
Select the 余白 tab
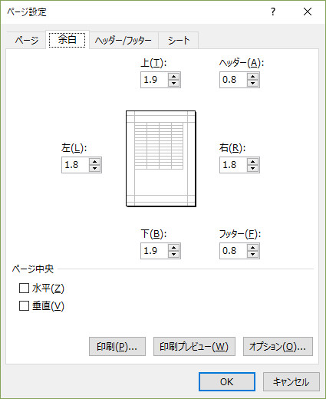click(68, 40)
